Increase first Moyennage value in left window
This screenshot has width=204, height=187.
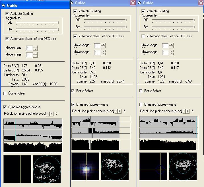(x=35, y=47)
